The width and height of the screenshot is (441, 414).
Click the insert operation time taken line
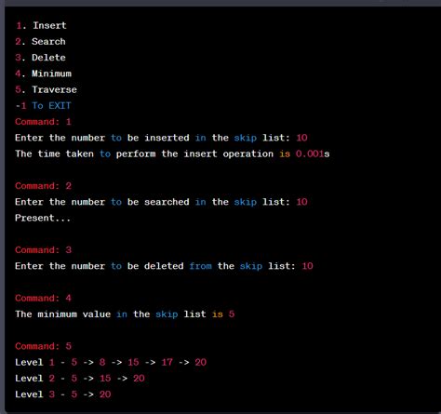coord(172,154)
